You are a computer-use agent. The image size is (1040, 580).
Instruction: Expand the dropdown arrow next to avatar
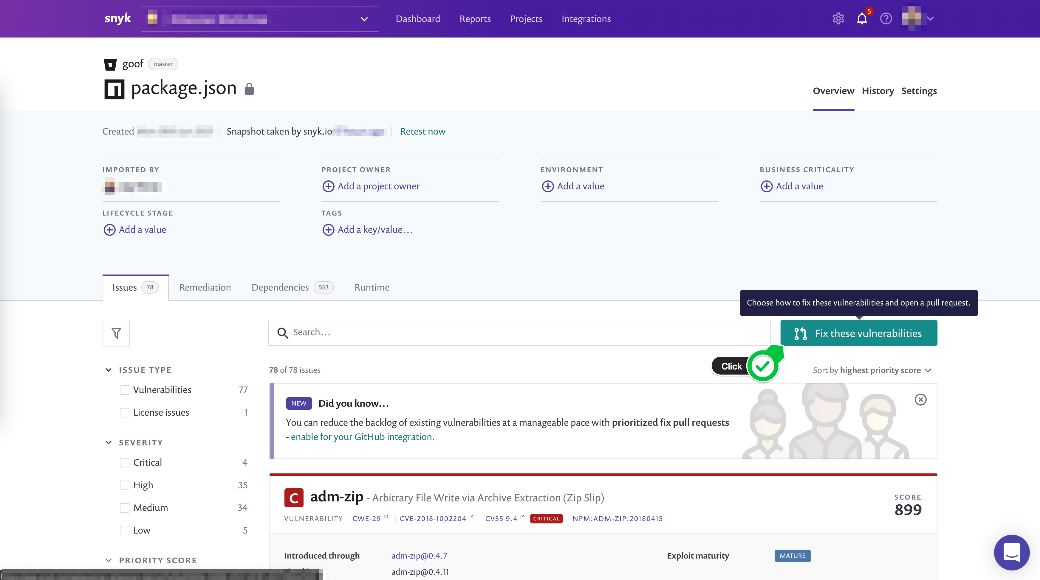930,18
